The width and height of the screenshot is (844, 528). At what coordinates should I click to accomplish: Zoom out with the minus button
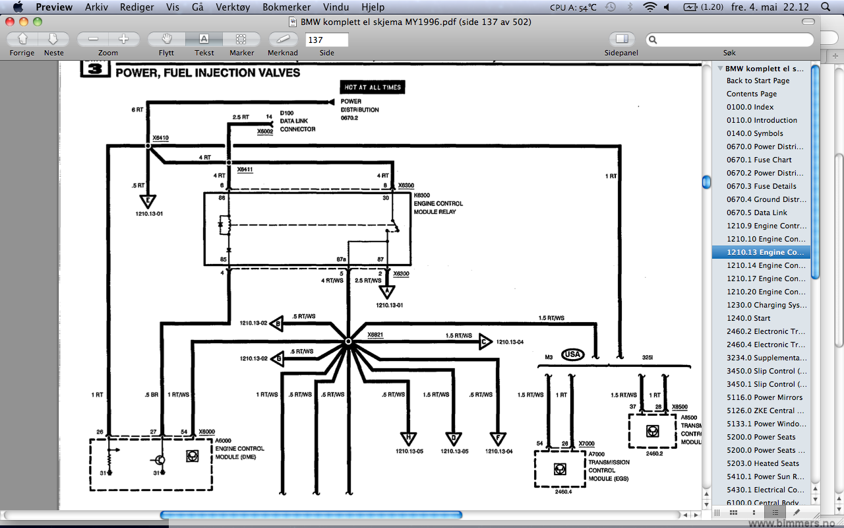[93, 39]
